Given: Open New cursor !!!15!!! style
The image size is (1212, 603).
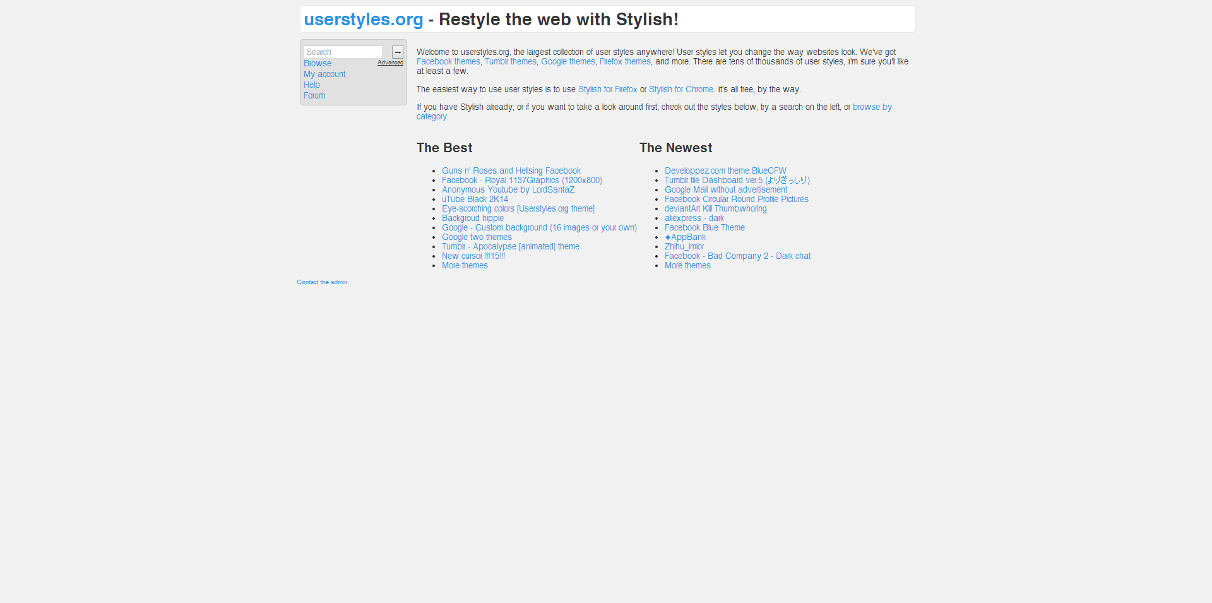Looking at the screenshot, I should 473,256.
